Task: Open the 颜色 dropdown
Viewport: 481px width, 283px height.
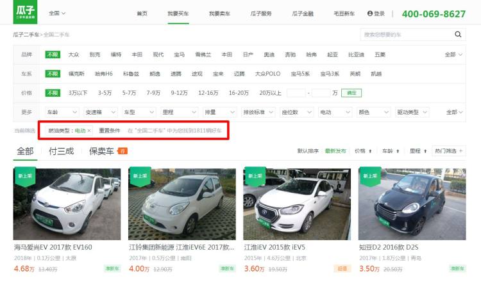Action: click(x=374, y=112)
